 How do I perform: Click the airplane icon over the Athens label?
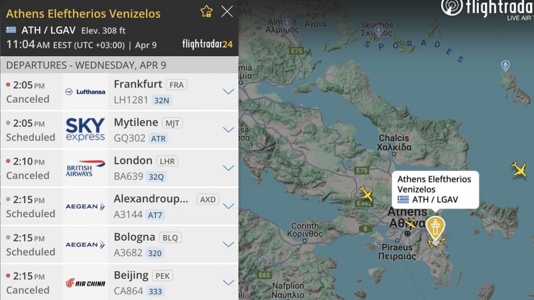411,223
